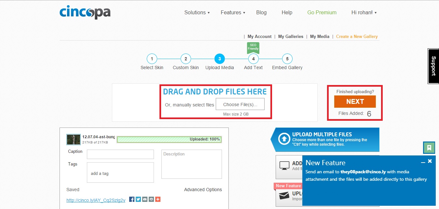Minimize the New Feature popup
Image resolution: width=439 pixels, height=209 pixels.
(423, 162)
